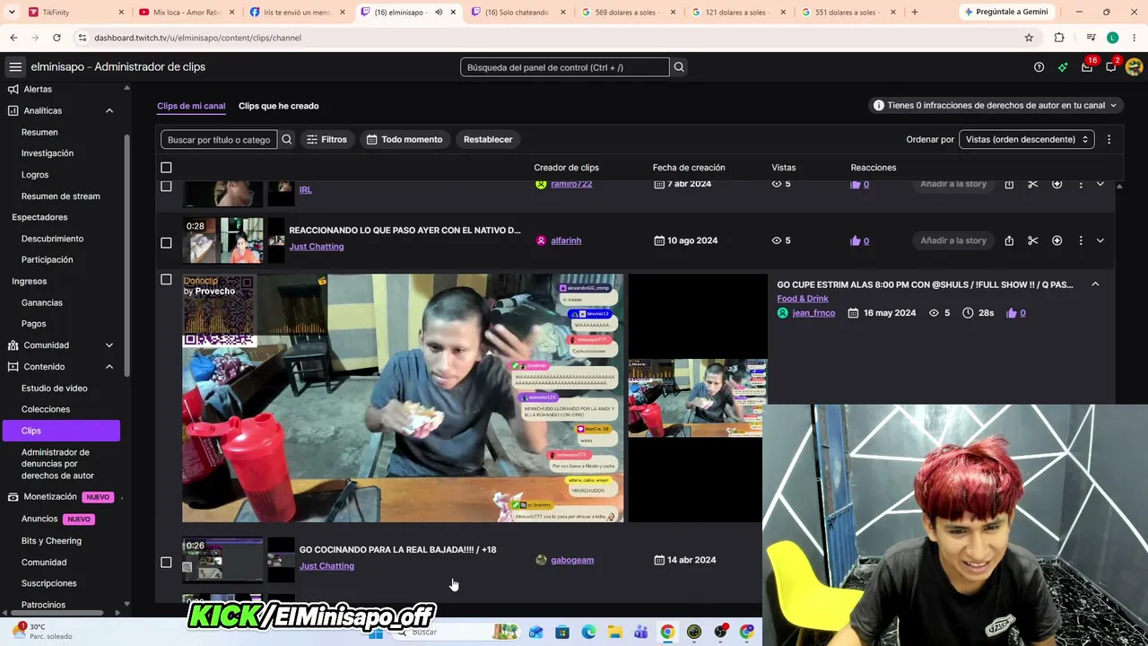The width and height of the screenshot is (1148, 646).
Task: Play the expanded Donoclip video preview
Action: tap(403, 398)
